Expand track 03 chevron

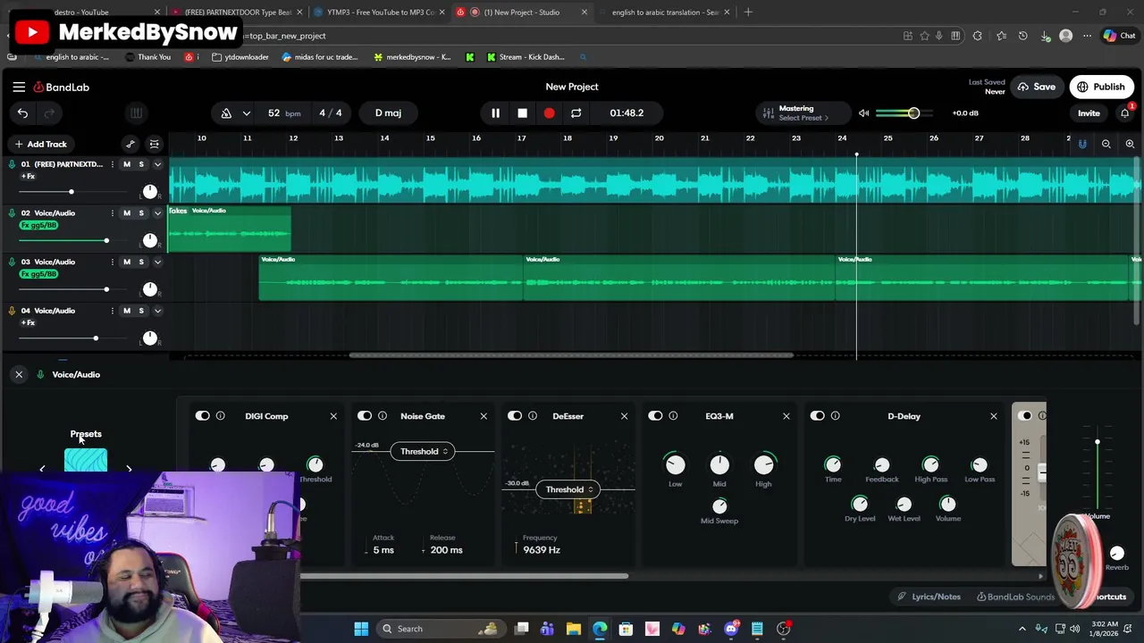[x=157, y=262]
